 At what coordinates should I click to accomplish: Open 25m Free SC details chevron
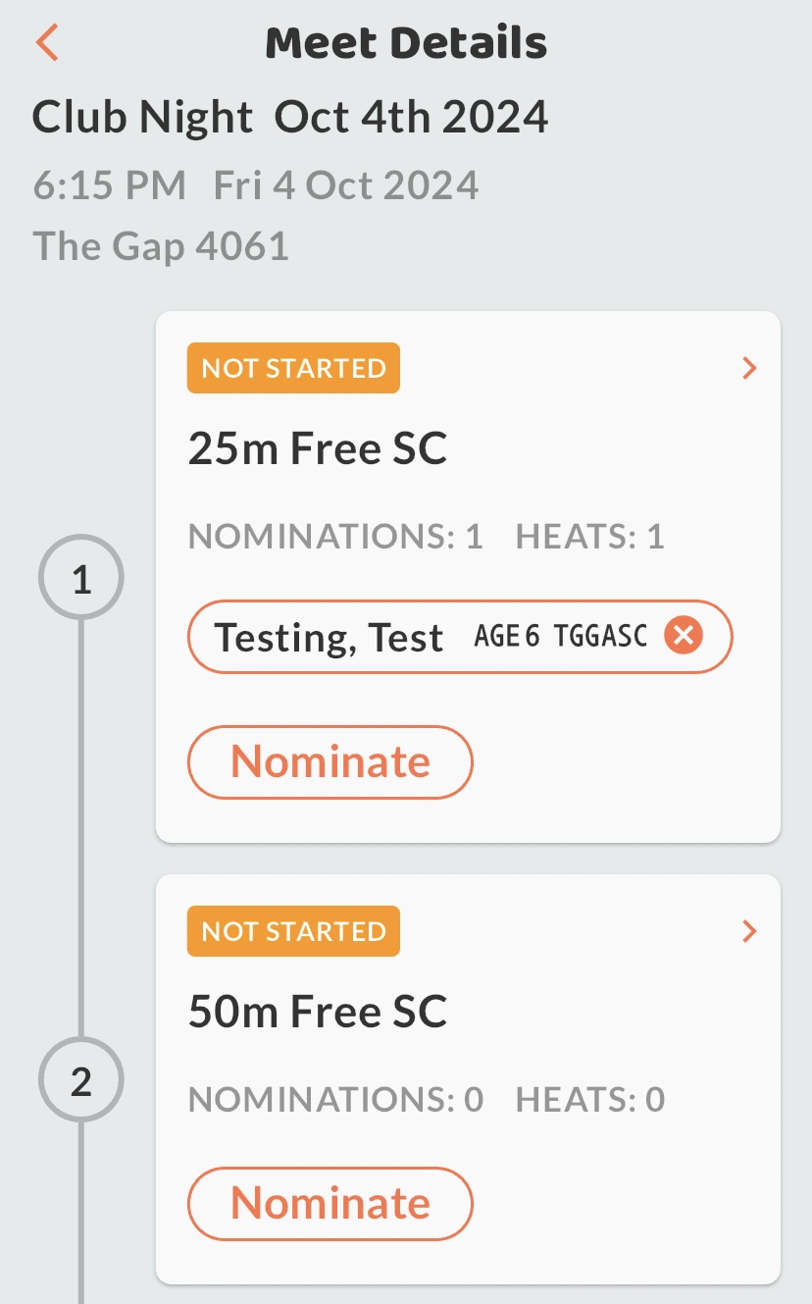point(749,368)
